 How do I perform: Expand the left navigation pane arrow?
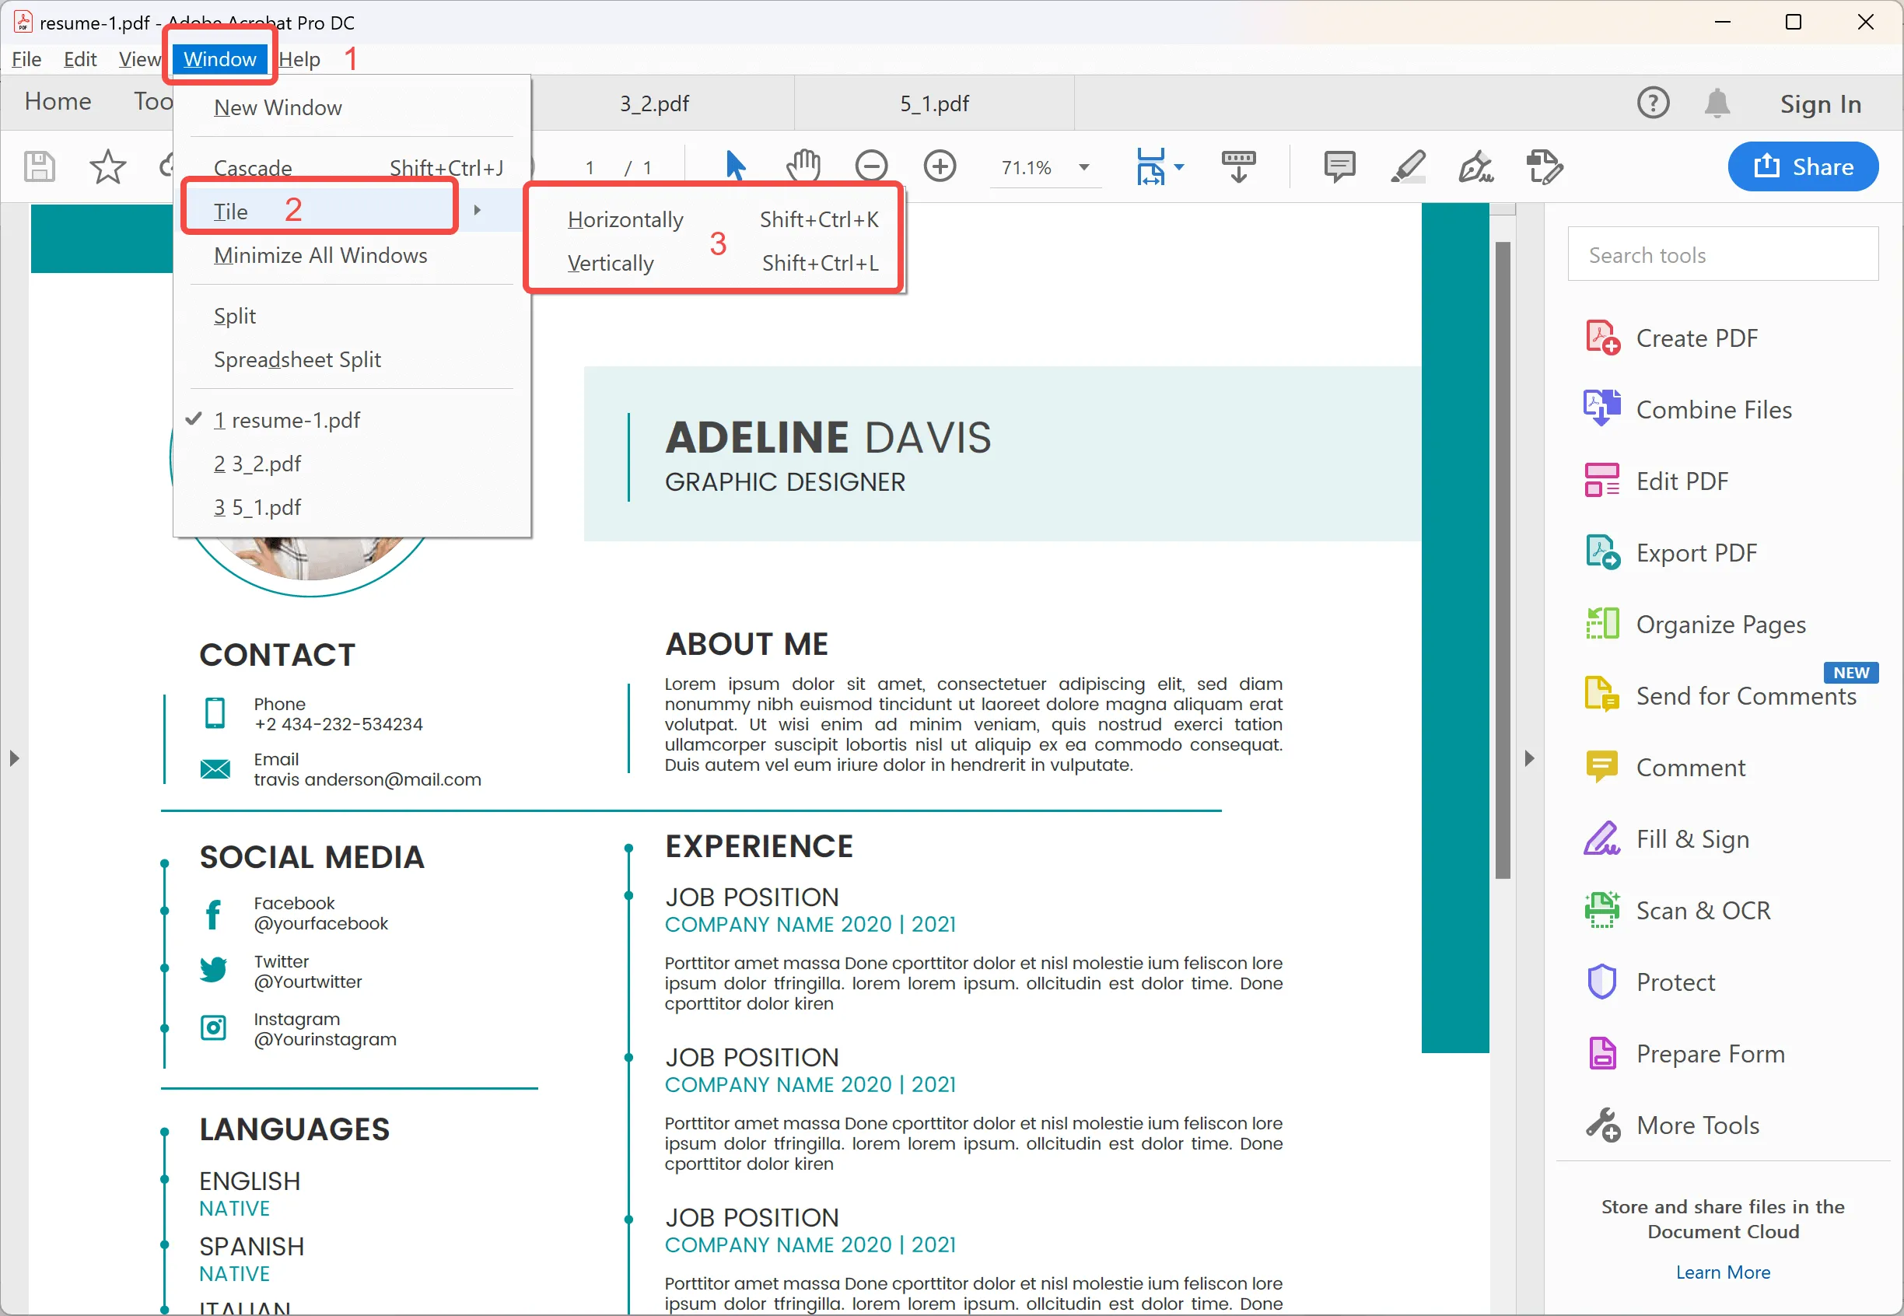point(14,758)
